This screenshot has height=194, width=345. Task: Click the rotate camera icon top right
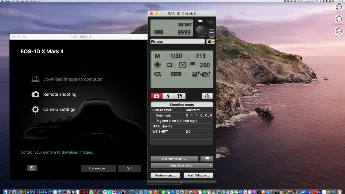click(x=211, y=23)
